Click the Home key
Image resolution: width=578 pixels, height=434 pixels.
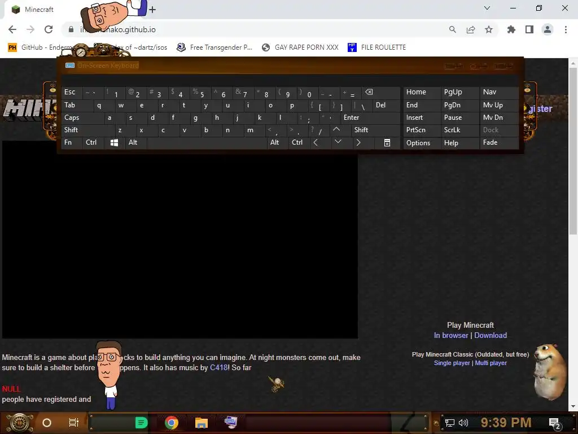tap(422, 92)
